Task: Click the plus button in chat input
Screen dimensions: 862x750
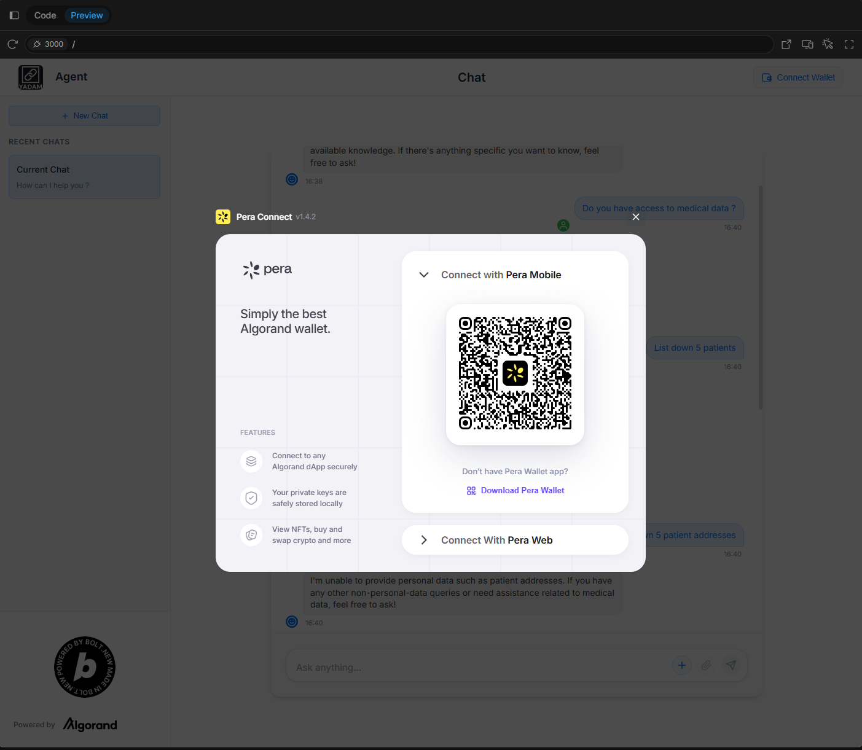Action: tap(682, 665)
